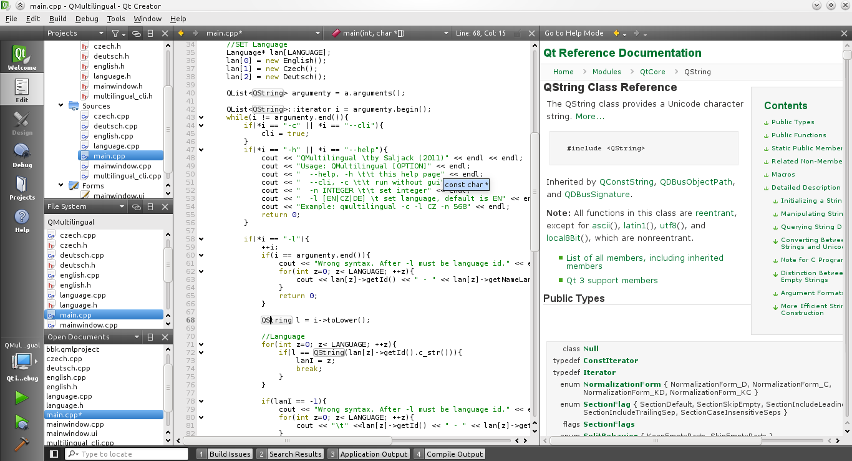Start debugging with the bug-run icon
Screen dimensions: 852x461
(22, 422)
